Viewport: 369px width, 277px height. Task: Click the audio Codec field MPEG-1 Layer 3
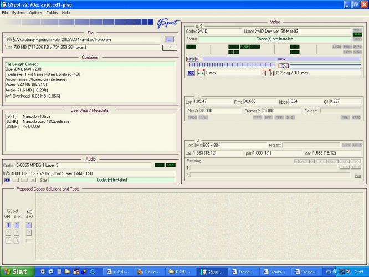tap(83, 165)
